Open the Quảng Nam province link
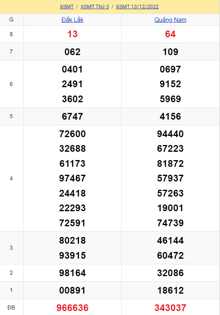The image size is (220, 315). click(x=170, y=20)
